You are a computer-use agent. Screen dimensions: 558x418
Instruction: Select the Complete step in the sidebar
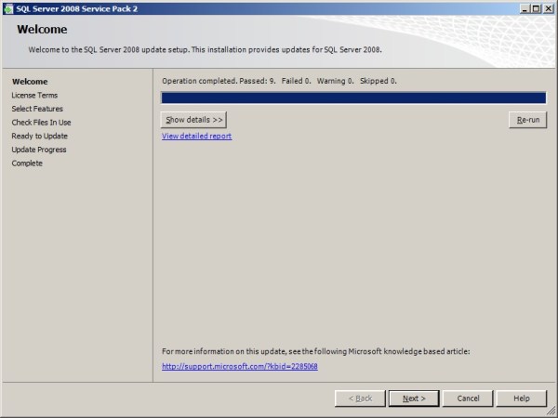click(27, 163)
